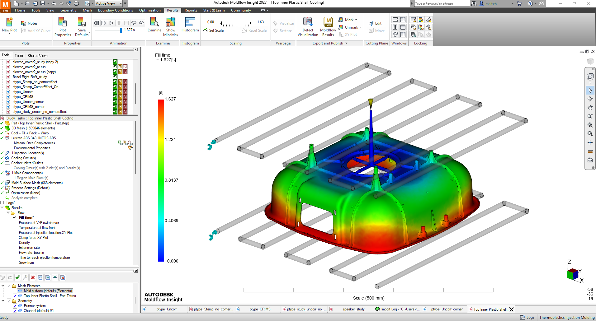Expand Save Defaults dropdown arrow
The height and width of the screenshot is (321, 596).
pyautogui.click(x=90, y=33)
